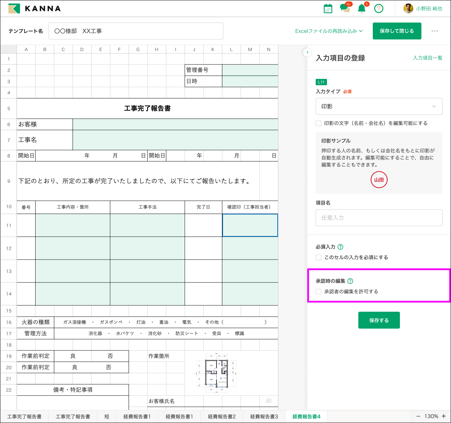Switch to the 短 sheet tab
The width and height of the screenshot is (451, 423).
[107, 416]
